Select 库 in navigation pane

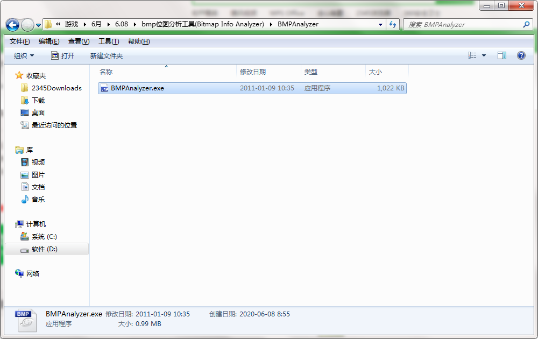[x=30, y=150]
